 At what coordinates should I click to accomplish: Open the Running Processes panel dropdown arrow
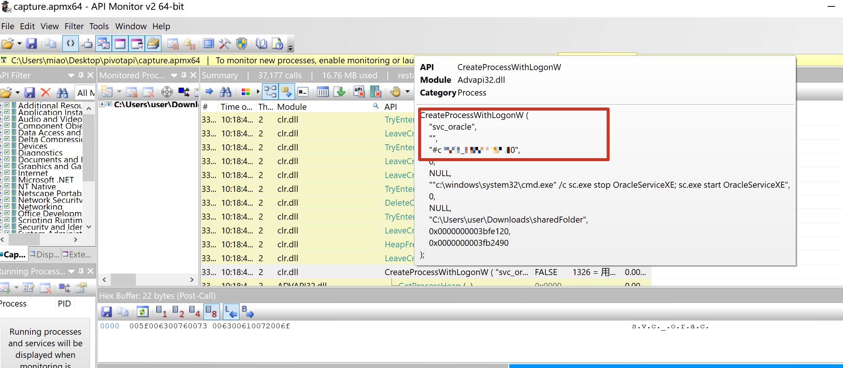pos(71,271)
